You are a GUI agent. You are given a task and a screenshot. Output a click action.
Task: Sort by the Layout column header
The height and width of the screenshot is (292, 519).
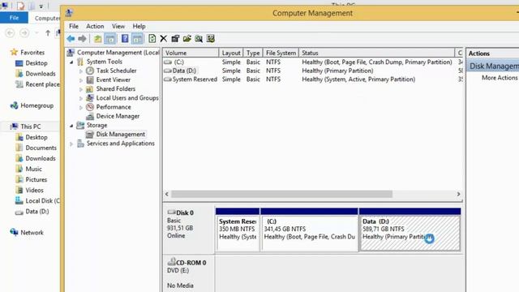click(231, 53)
